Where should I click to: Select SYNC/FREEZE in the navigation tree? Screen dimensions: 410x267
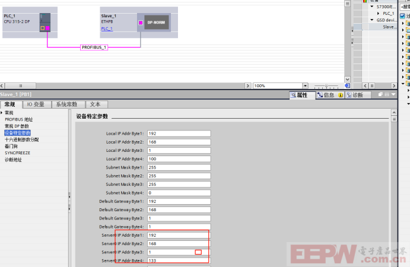click(18, 153)
